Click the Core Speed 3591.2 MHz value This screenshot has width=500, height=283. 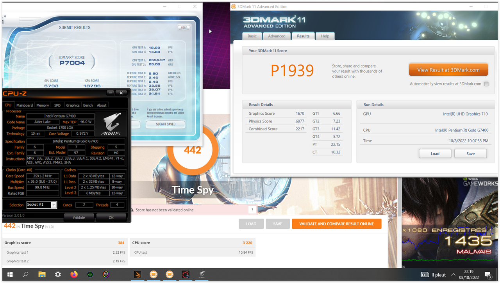click(x=43, y=176)
